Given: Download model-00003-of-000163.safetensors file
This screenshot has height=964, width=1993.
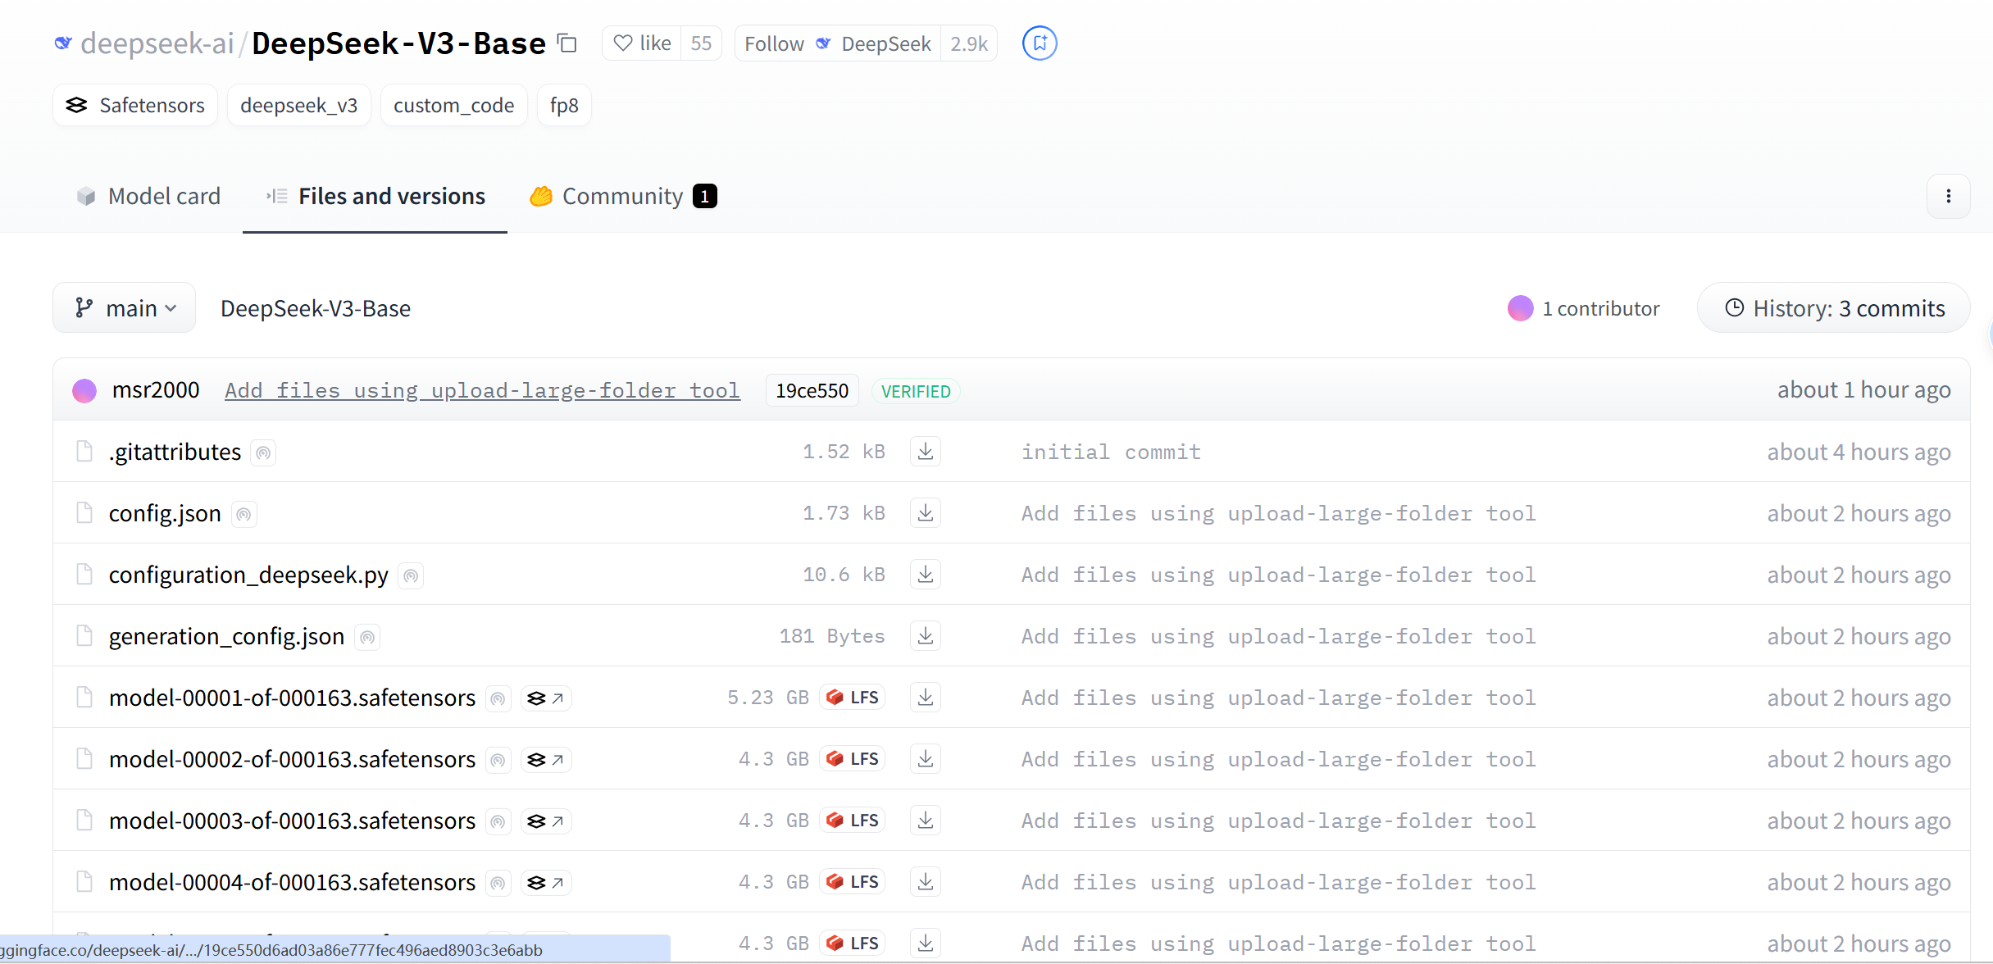Looking at the screenshot, I should pos(925,821).
